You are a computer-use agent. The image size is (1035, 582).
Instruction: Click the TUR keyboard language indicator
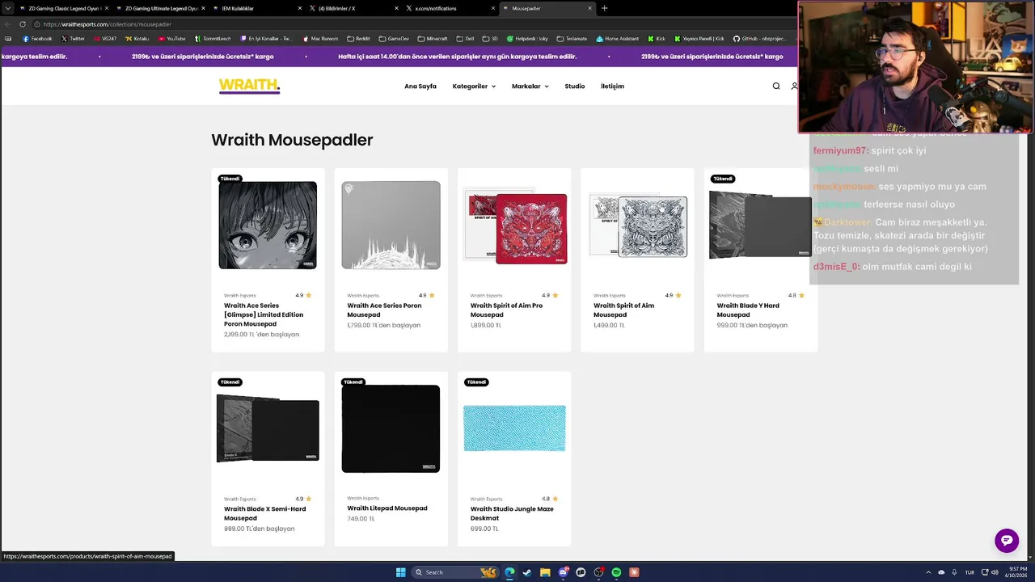970,572
